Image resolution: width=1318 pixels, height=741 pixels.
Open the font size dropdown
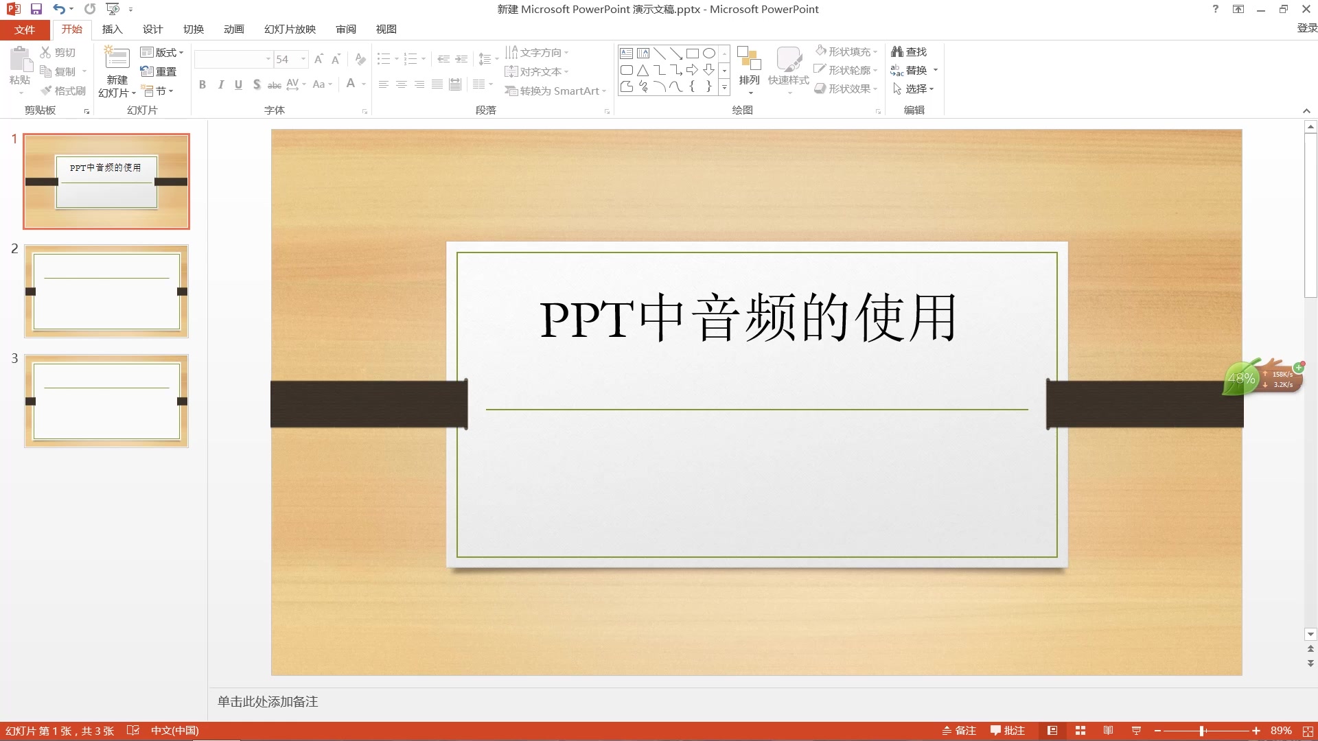coord(302,59)
